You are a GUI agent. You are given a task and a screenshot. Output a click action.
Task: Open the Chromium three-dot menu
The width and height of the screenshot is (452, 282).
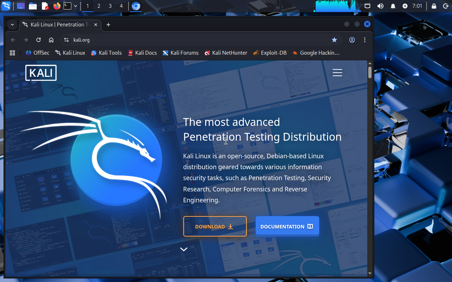pos(365,40)
